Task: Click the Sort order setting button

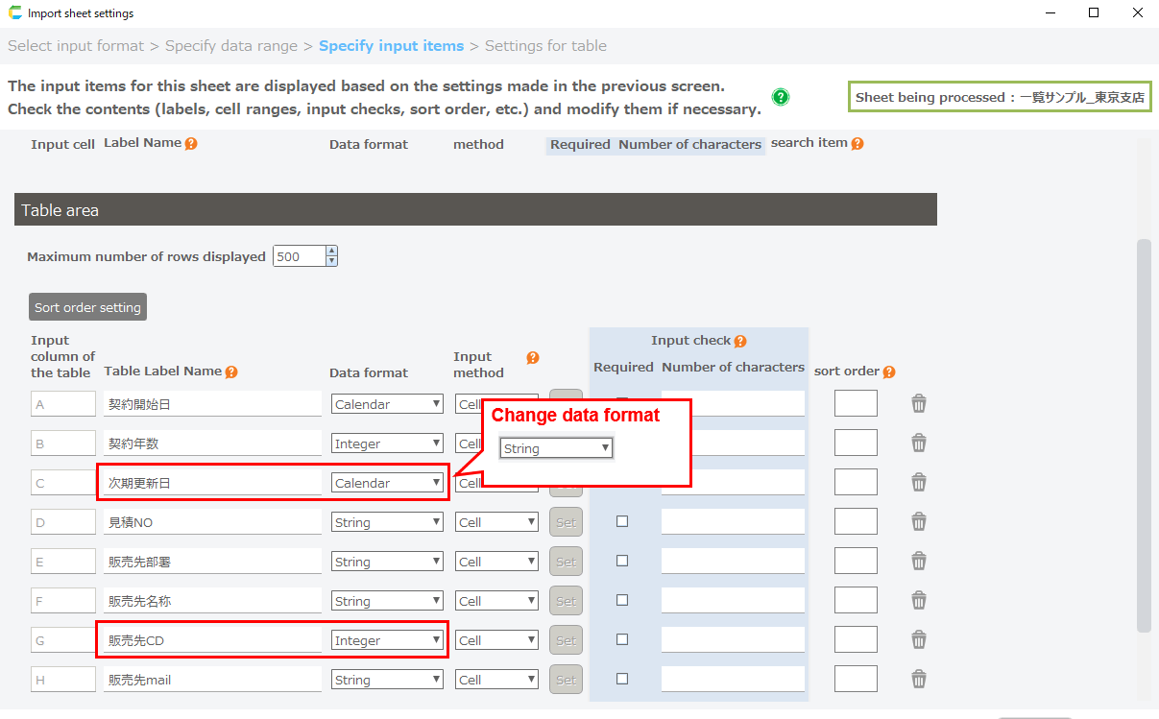Action: coord(87,307)
